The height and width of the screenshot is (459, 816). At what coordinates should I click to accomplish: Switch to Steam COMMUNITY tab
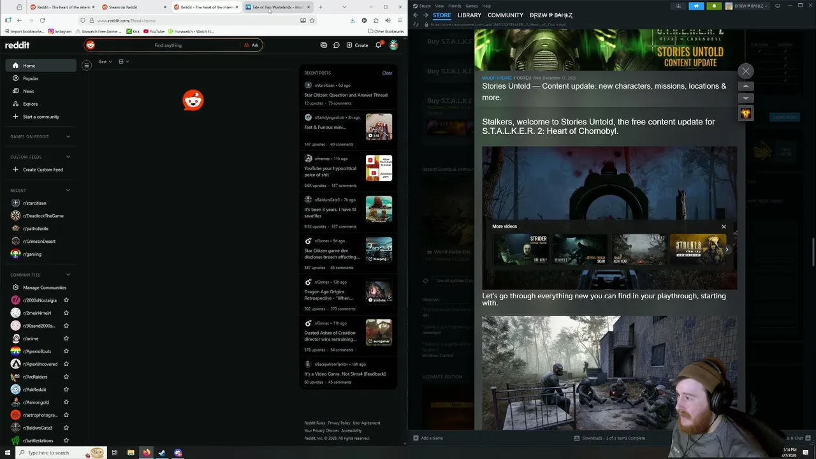click(506, 15)
